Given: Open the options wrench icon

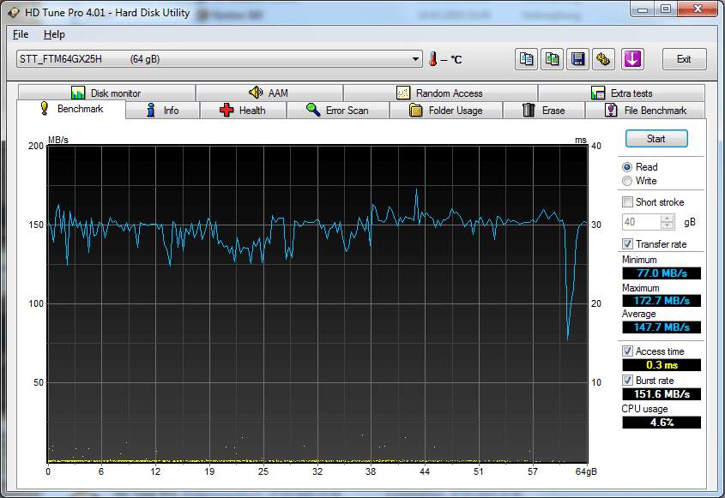Looking at the screenshot, I should click(x=603, y=59).
